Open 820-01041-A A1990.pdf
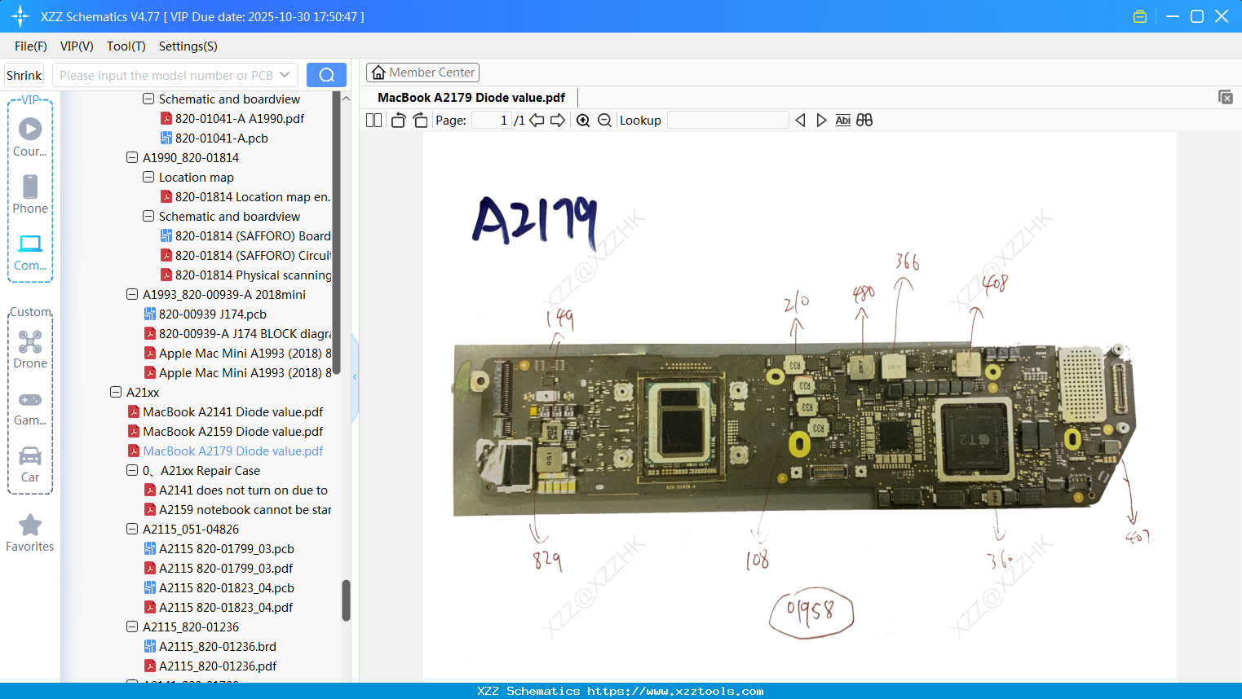Viewport: 1242px width, 699px height. tap(240, 118)
